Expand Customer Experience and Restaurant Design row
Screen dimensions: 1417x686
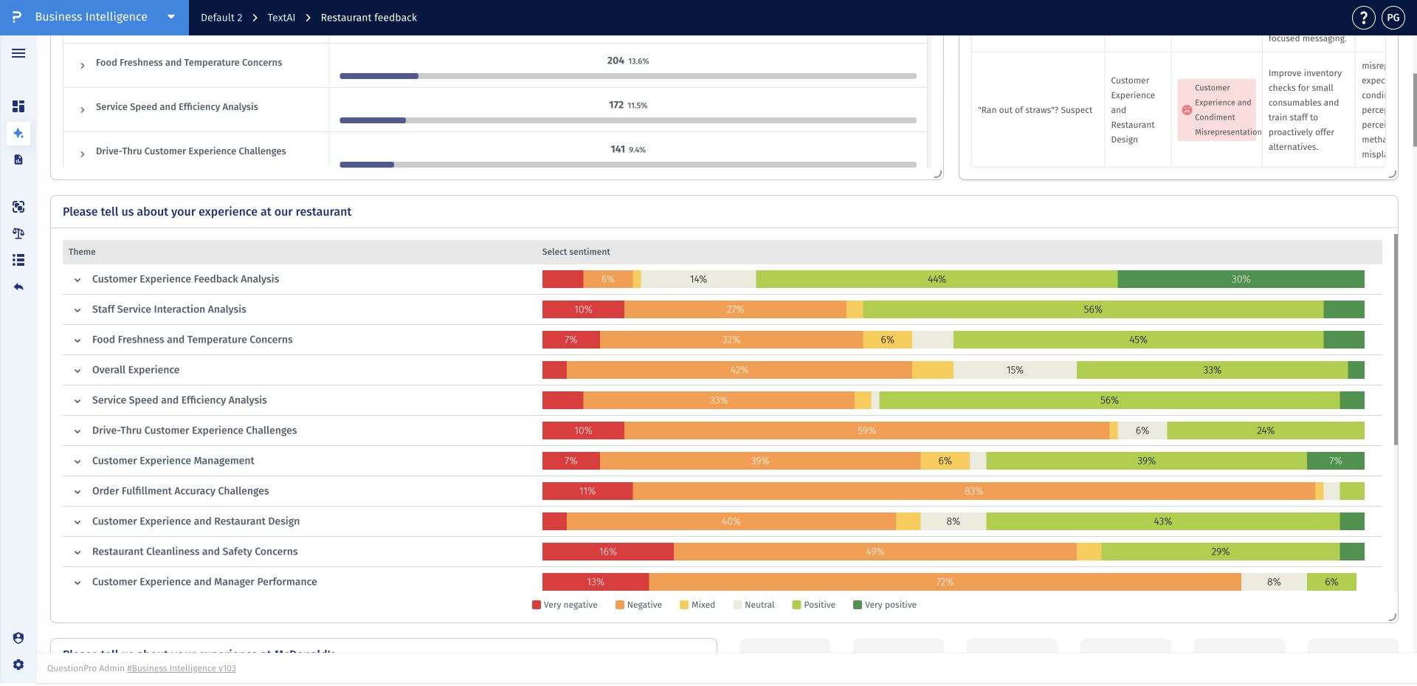coord(77,522)
